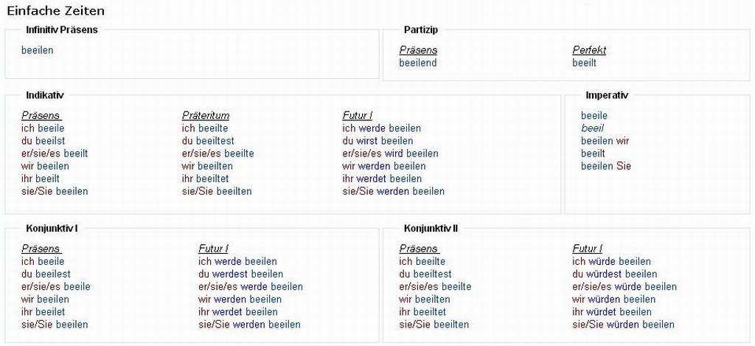Click "du beeilest" in Konjunktiv I Präsens
The width and height of the screenshot is (755, 346).
pyautogui.click(x=46, y=274)
